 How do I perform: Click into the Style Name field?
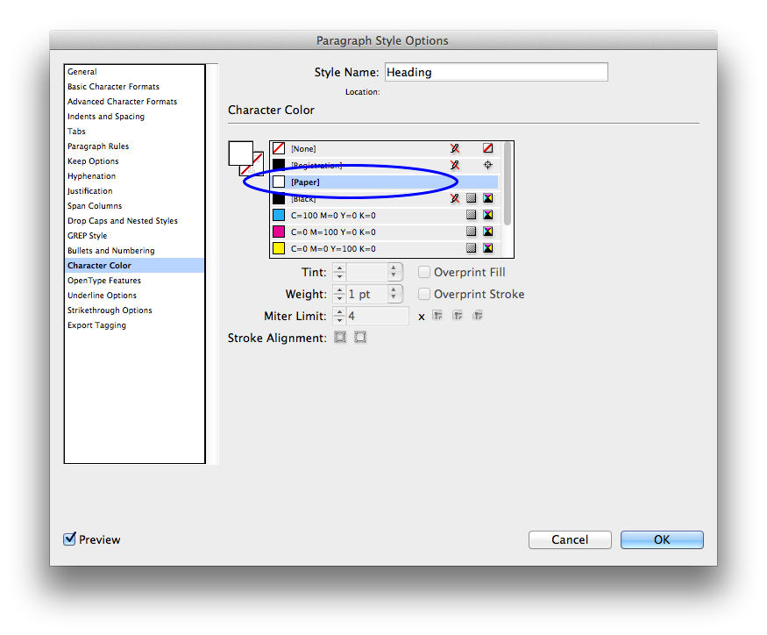(x=496, y=72)
